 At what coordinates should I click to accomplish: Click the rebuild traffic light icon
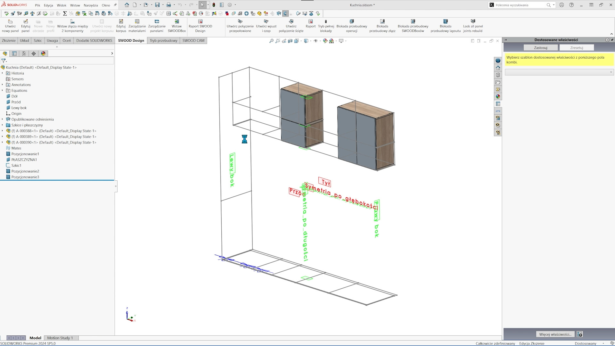coord(214,5)
